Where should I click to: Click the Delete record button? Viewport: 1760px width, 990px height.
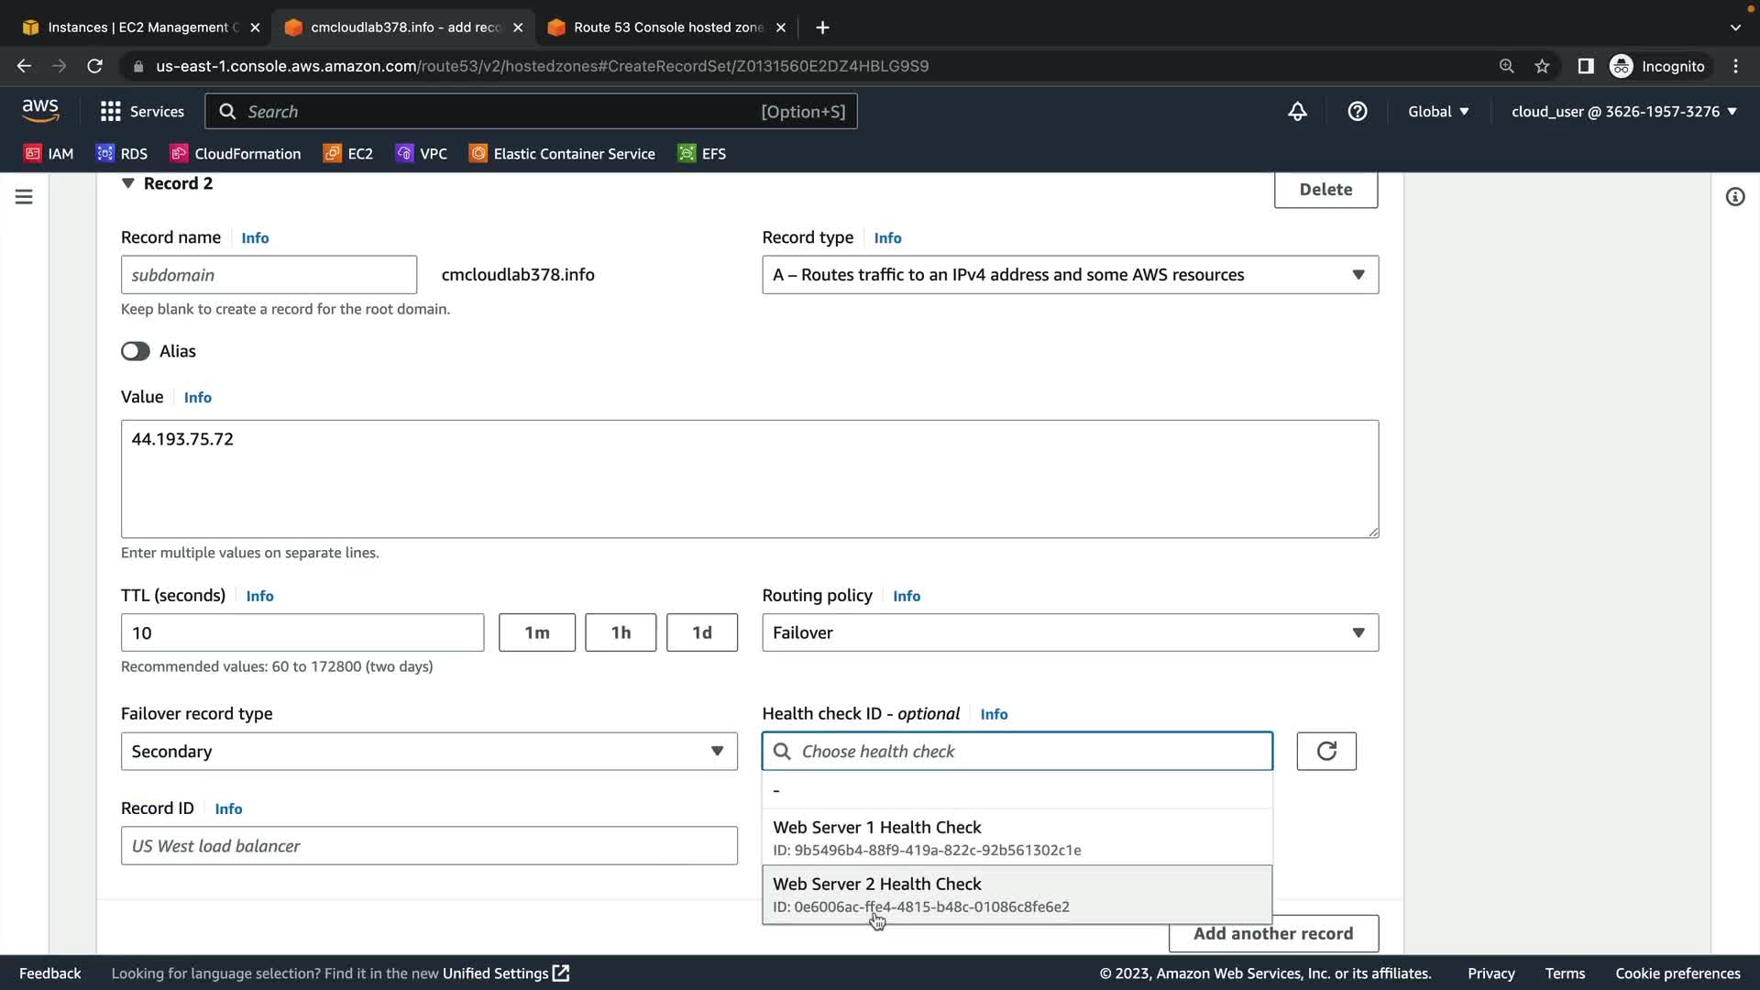click(x=1325, y=190)
